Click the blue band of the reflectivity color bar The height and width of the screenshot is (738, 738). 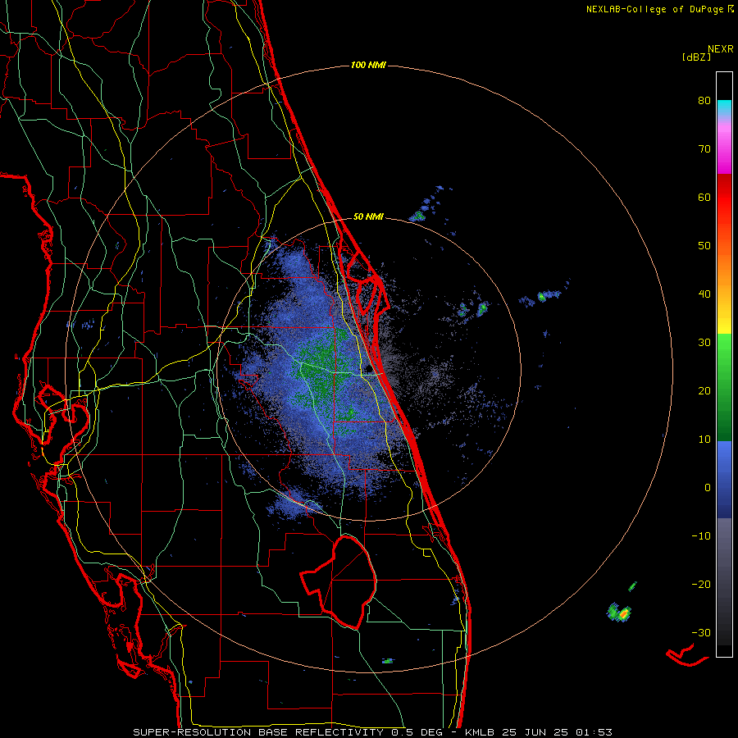coord(724,479)
